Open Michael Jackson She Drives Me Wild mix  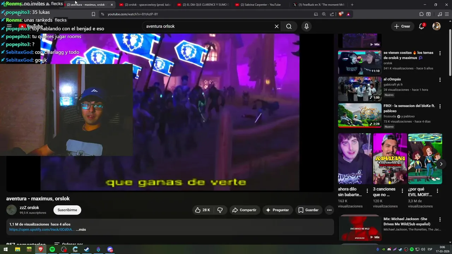[359, 228]
